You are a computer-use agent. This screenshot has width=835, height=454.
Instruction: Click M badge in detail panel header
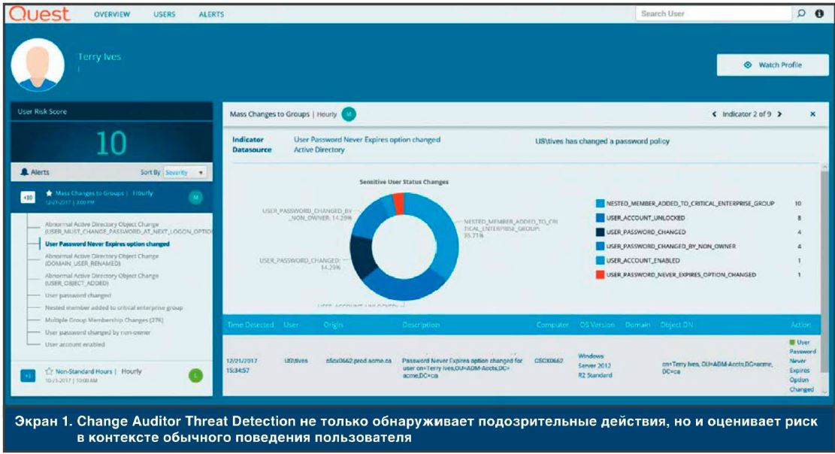[348, 114]
